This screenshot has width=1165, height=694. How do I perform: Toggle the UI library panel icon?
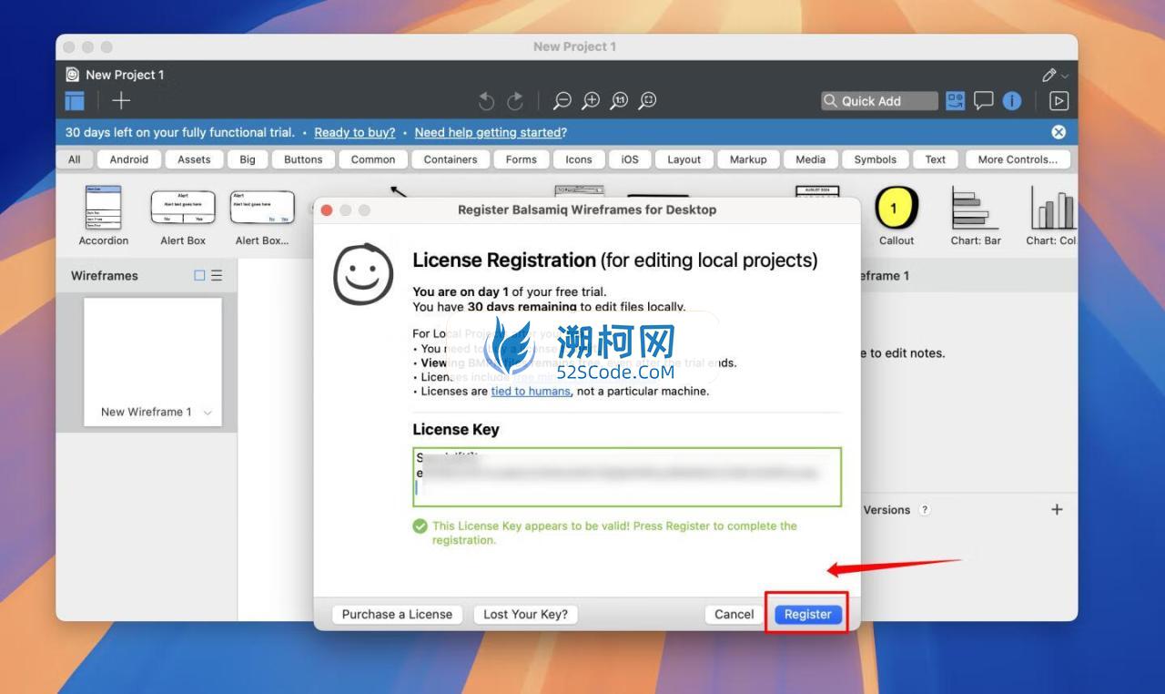955,101
